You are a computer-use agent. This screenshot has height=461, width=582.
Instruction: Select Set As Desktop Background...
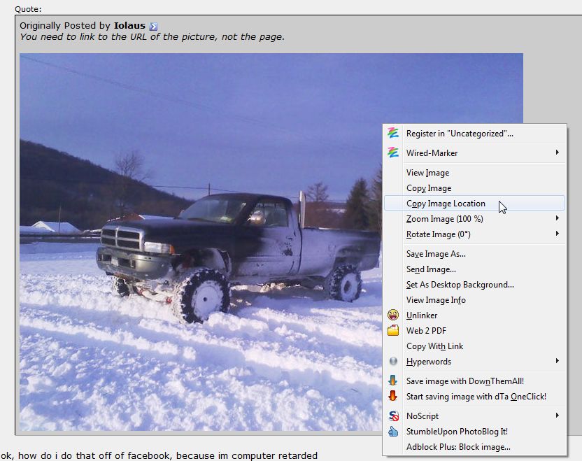(x=474, y=285)
